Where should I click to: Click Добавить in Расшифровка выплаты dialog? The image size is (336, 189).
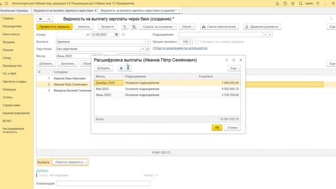coord(103,68)
